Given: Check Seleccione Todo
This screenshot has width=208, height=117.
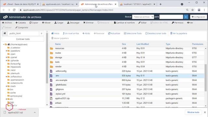Looking at the screenshot, I should tap(133, 33).
